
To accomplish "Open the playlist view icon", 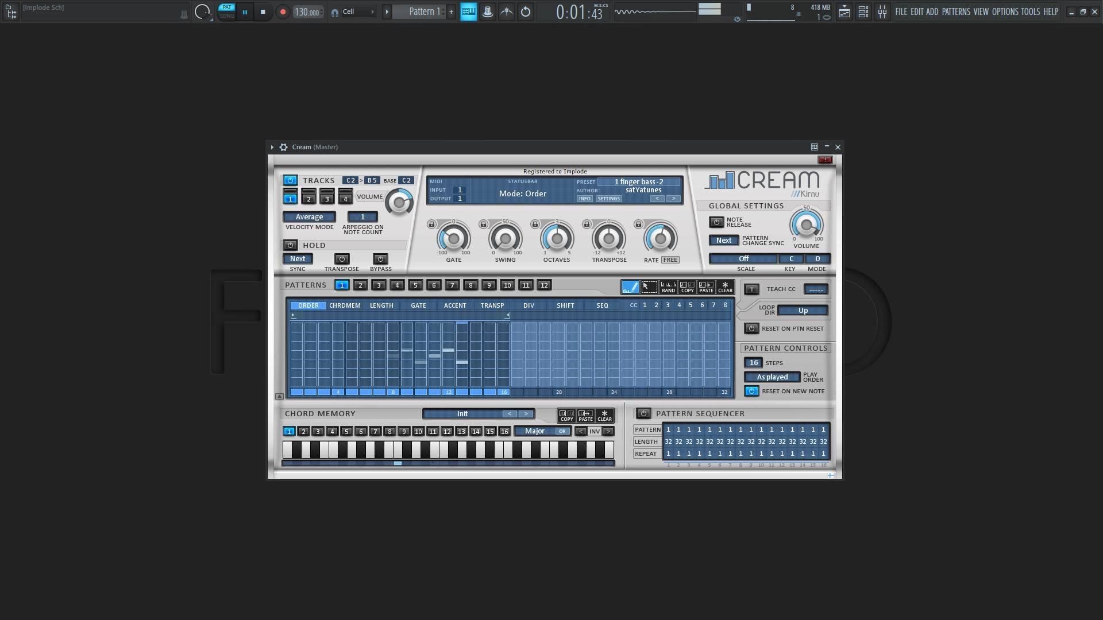I will coord(844,11).
